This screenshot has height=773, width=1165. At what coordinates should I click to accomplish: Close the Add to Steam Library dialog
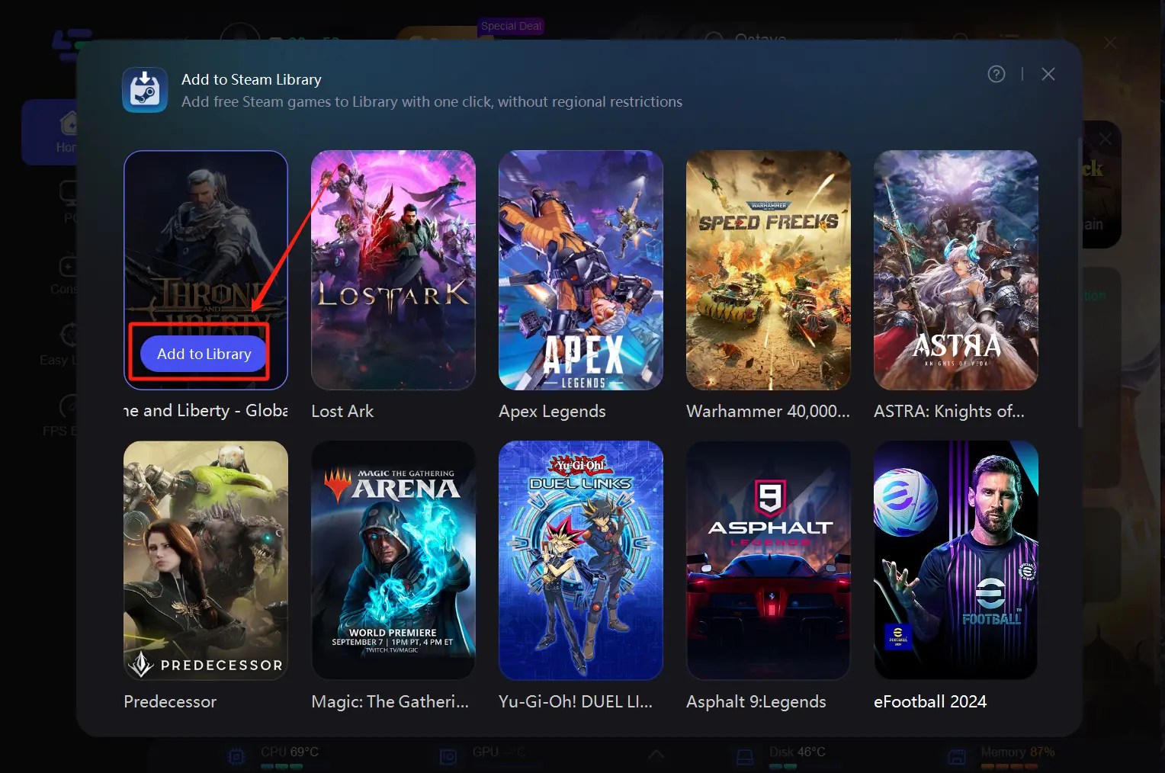click(1048, 74)
